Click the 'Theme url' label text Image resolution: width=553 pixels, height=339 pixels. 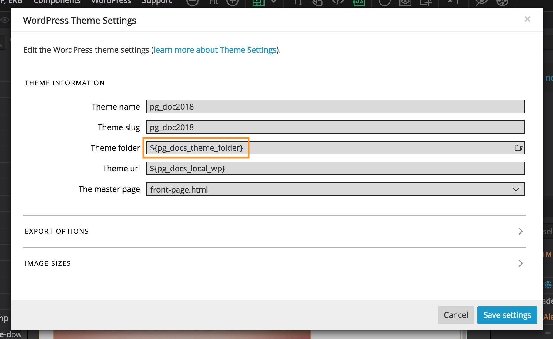pos(121,169)
